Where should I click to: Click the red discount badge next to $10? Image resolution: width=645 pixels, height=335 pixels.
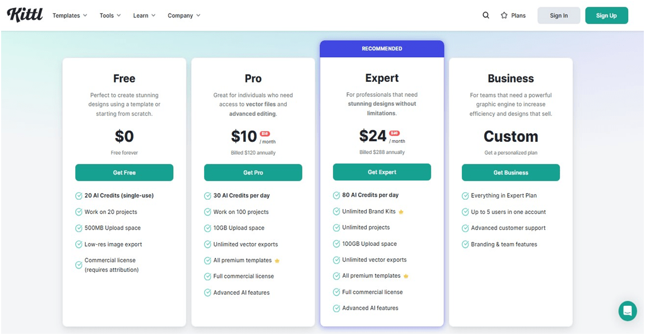pos(265,134)
